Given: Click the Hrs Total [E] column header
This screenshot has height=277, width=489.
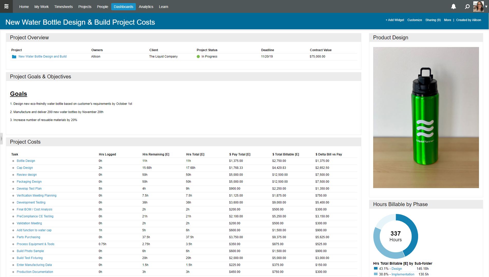Looking at the screenshot, I should coord(195,154).
